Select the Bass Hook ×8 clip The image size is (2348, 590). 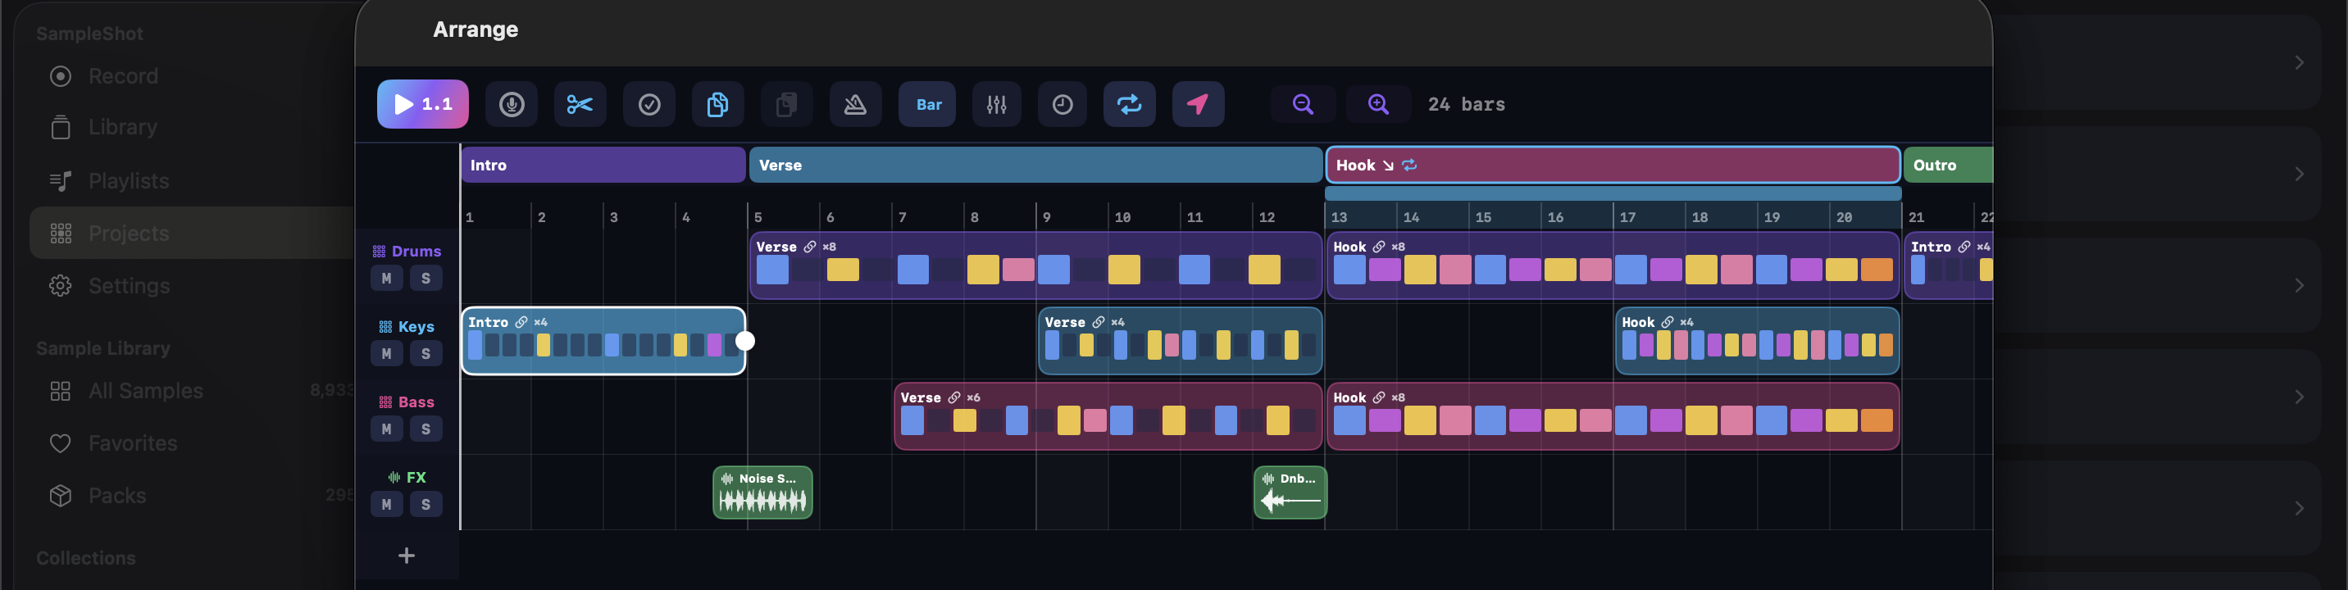[x=1613, y=416]
